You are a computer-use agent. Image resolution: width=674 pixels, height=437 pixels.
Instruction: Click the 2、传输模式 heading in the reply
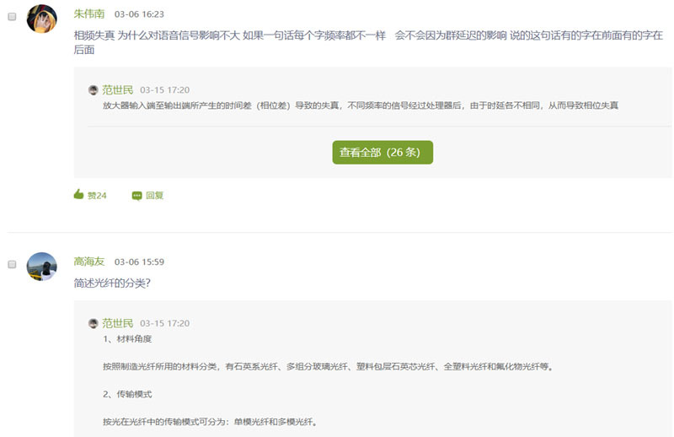click(127, 394)
